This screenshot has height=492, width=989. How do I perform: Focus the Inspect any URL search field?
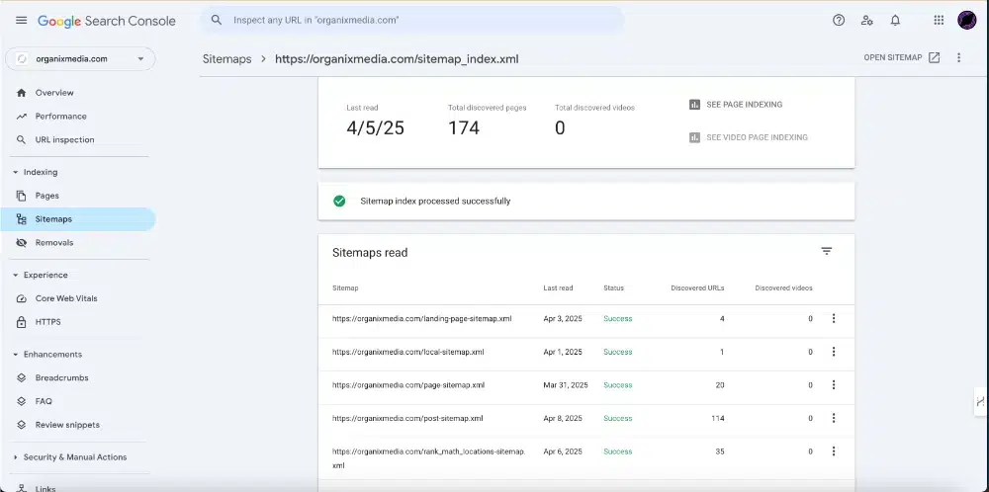coord(413,20)
